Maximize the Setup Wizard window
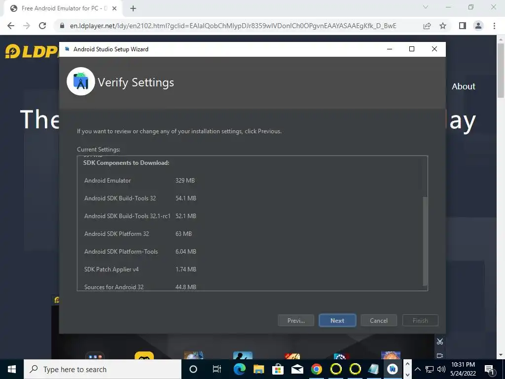This screenshot has height=379, width=505. (x=412, y=49)
